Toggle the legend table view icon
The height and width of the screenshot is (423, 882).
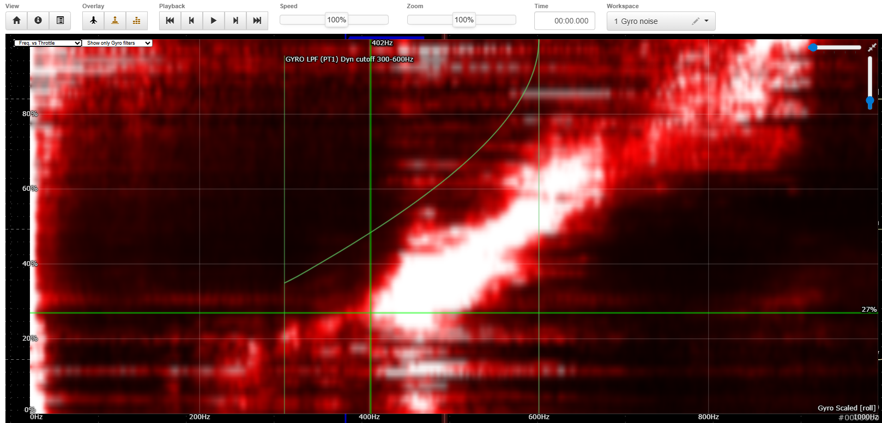pos(60,21)
